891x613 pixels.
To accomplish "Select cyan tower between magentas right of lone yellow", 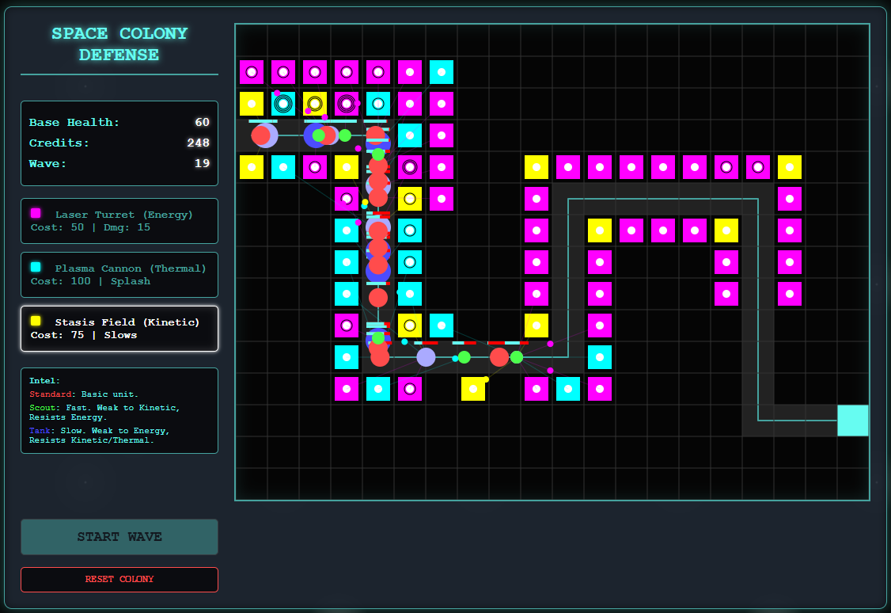I will (x=568, y=389).
